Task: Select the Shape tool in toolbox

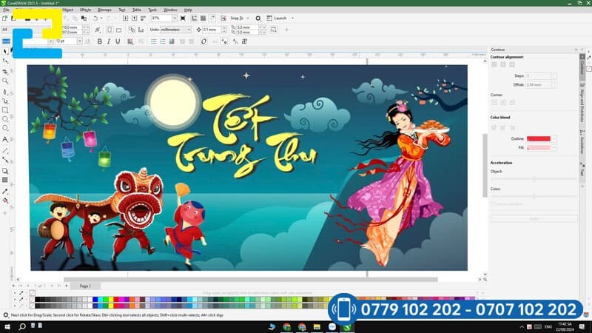Action: [x=5, y=61]
